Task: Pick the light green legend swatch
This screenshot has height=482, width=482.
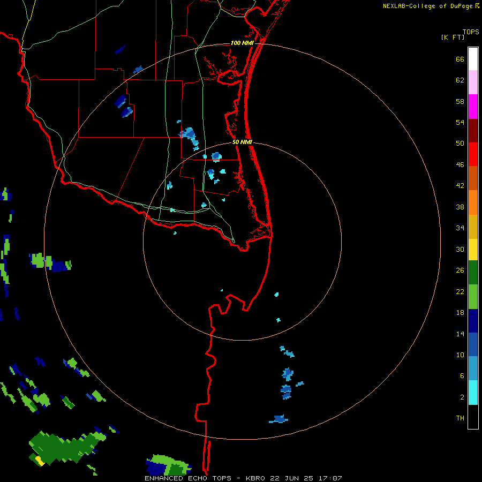Action: pyautogui.click(x=473, y=297)
